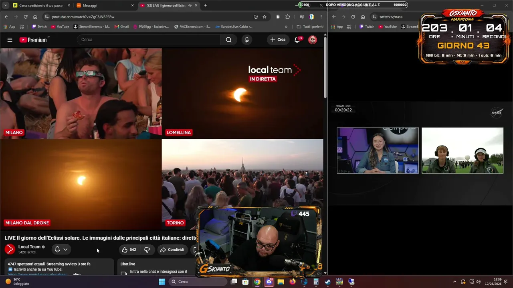Open the VACBanned.com bookmark
The width and height of the screenshot is (513, 288).
pos(192,27)
